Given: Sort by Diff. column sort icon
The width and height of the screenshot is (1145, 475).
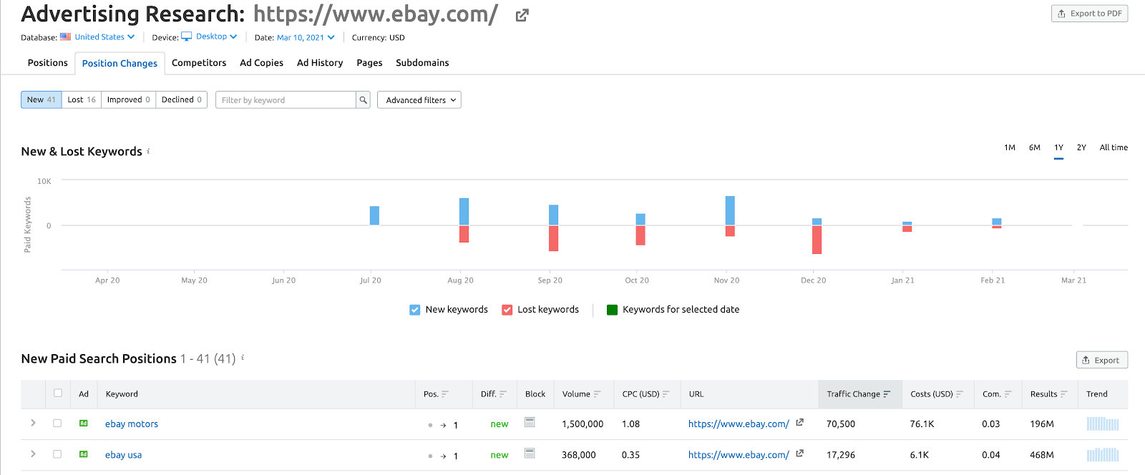Looking at the screenshot, I should pos(503,394).
